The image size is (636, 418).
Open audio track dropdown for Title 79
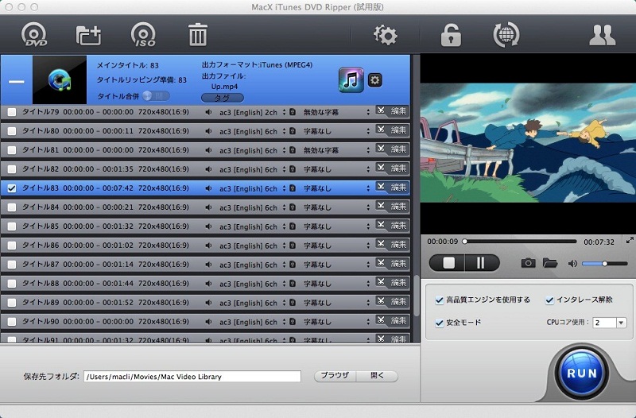(284, 112)
